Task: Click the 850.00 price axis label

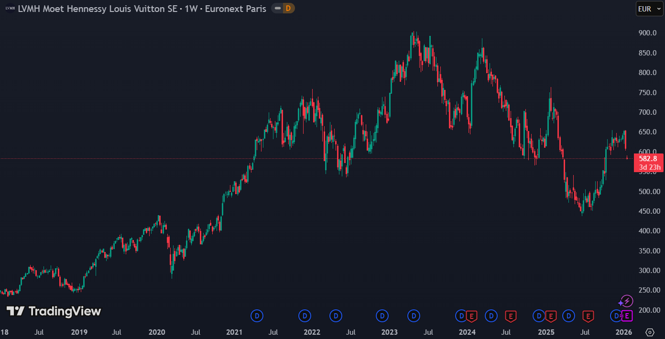Action: coord(647,53)
